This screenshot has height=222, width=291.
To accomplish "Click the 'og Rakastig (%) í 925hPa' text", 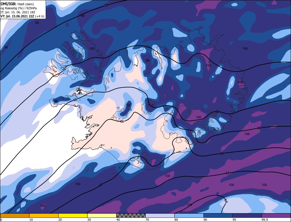I will pos(19,8).
